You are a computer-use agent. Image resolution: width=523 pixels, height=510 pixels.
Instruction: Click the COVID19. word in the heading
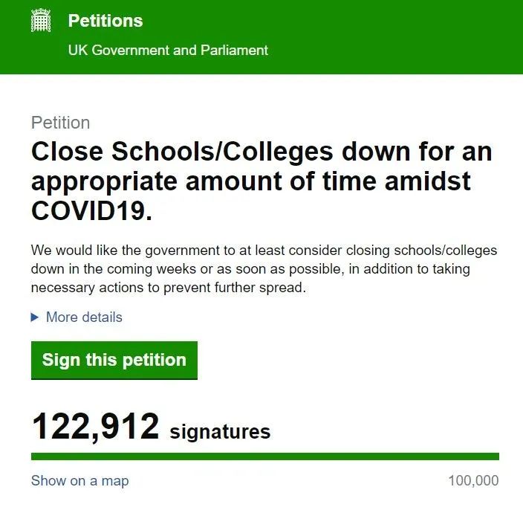[91, 211]
